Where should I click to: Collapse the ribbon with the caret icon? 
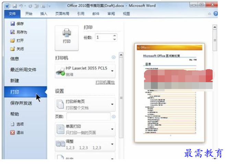tap(210, 14)
